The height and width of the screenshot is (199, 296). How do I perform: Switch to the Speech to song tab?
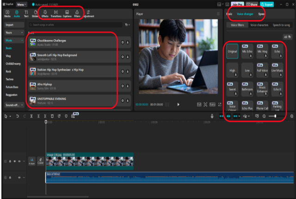(281, 25)
